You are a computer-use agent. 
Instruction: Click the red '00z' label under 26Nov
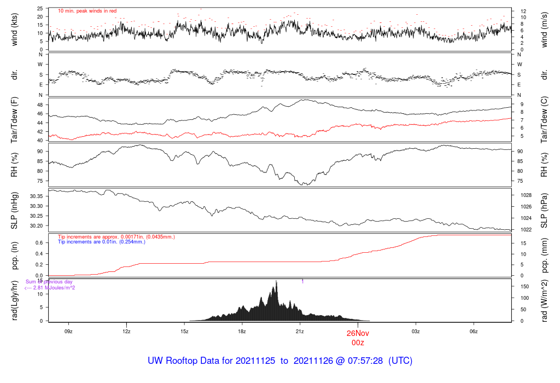[358, 343]
